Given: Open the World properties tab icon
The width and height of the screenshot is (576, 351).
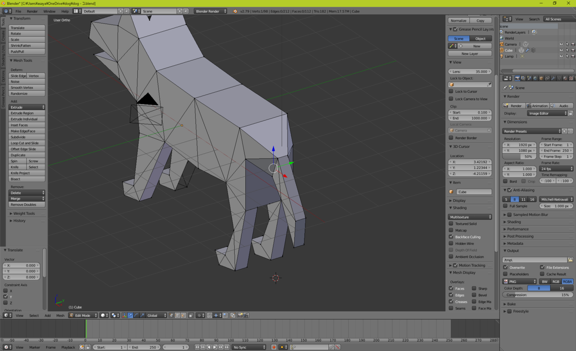Looking at the screenshot, I should click(x=535, y=78).
